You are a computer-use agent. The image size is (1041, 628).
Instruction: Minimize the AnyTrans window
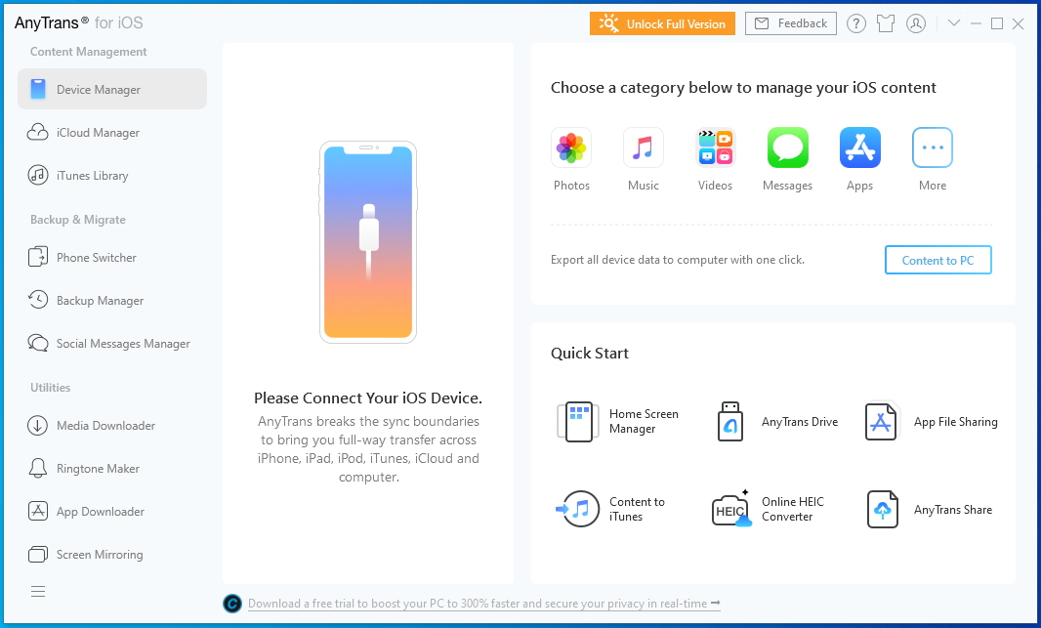(x=976, y=23)
